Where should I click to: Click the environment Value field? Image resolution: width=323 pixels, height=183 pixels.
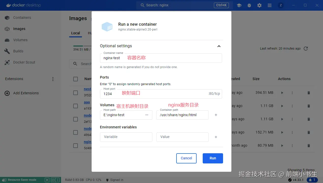pos(182,137)
